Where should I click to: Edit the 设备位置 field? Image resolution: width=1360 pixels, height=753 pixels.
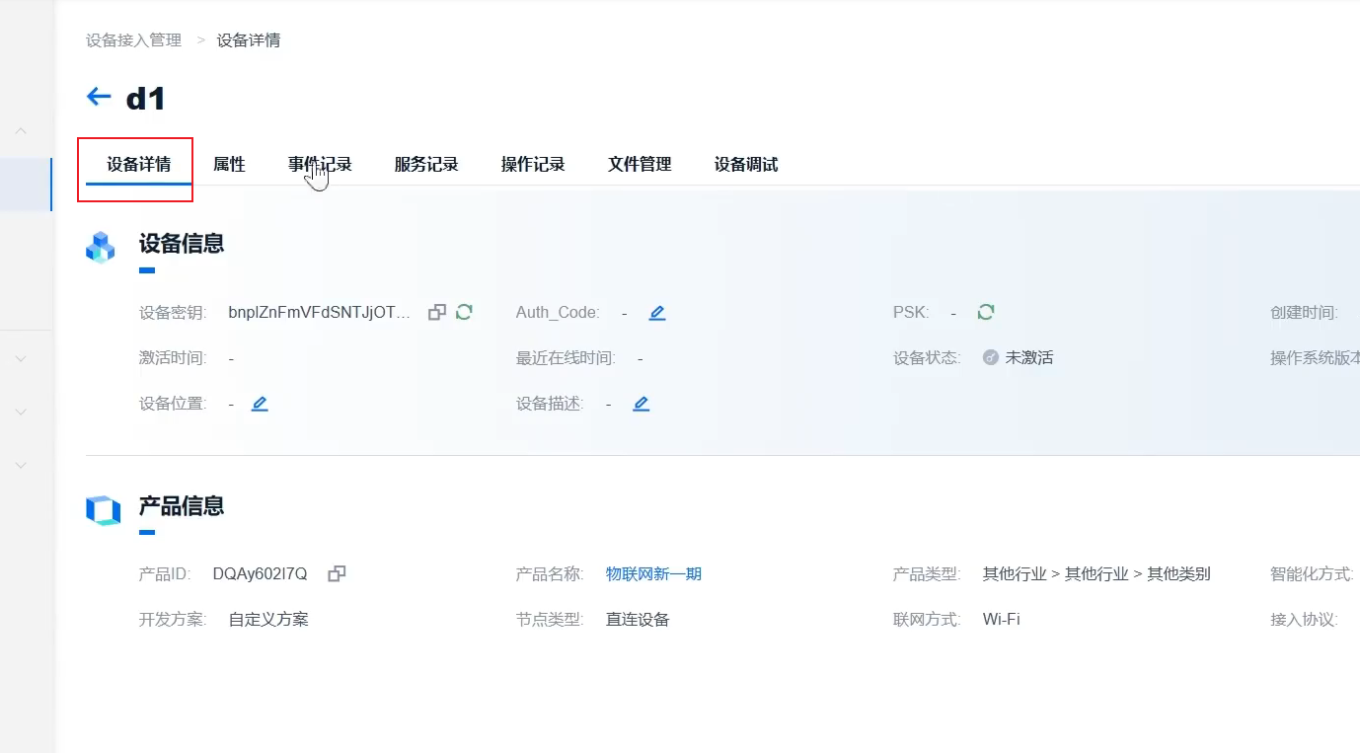pos(260,404)
